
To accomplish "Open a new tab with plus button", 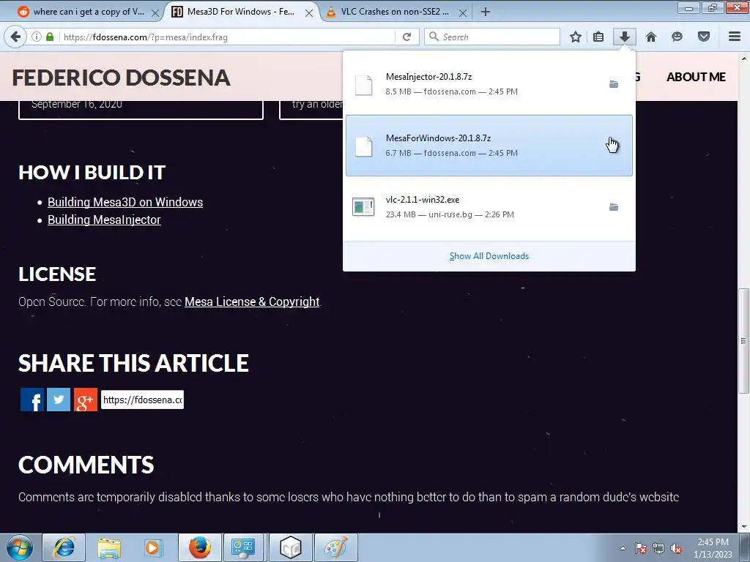I will coord(486,12).
